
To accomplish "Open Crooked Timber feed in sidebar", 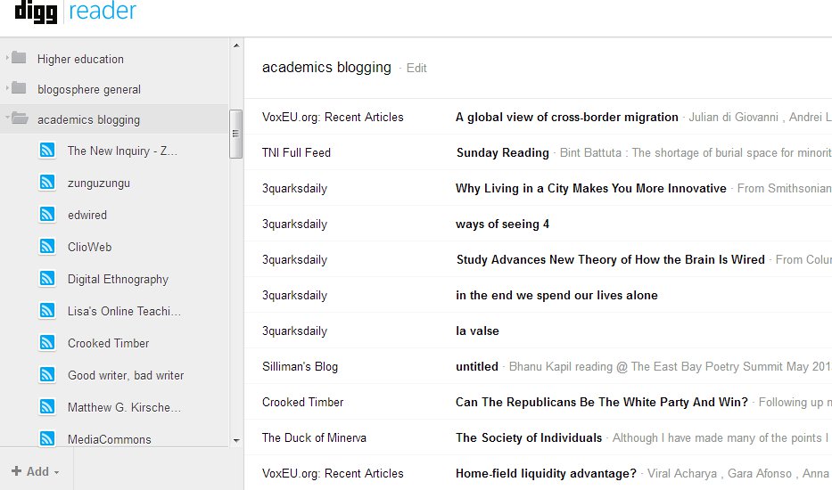I will click(108, 343).
